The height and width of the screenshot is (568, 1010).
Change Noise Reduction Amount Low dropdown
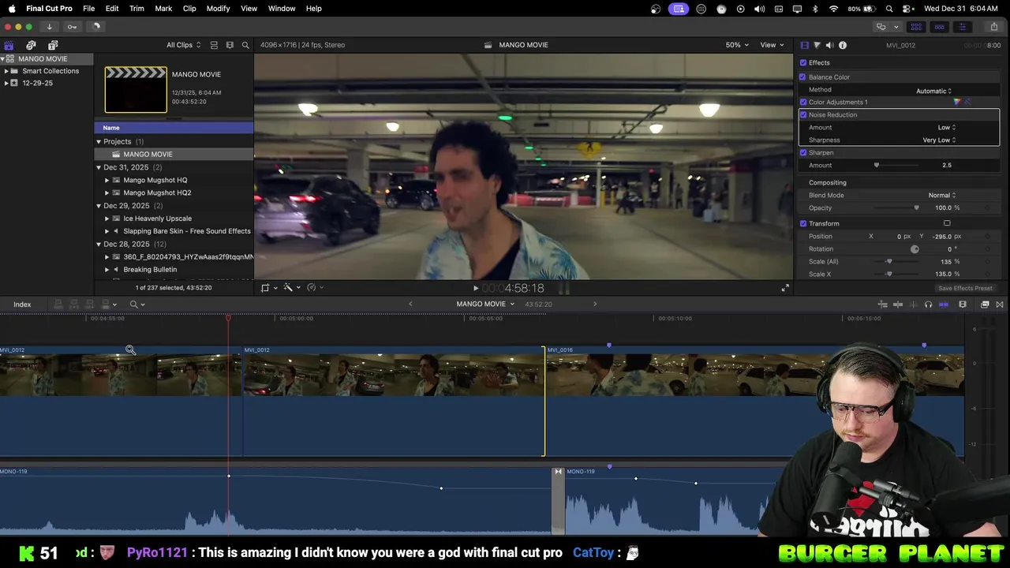[947, 128]
